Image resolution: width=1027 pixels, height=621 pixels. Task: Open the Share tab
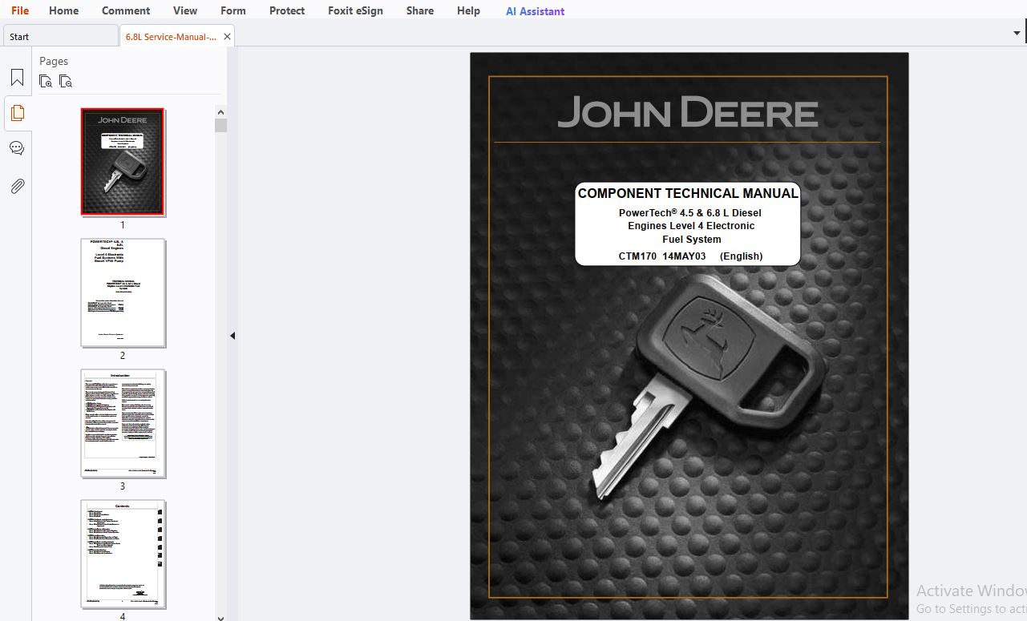(420, 10)
